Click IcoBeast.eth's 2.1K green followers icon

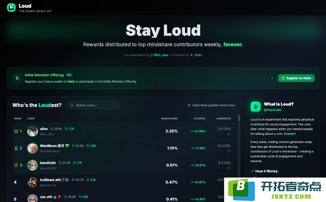(88, 180)
